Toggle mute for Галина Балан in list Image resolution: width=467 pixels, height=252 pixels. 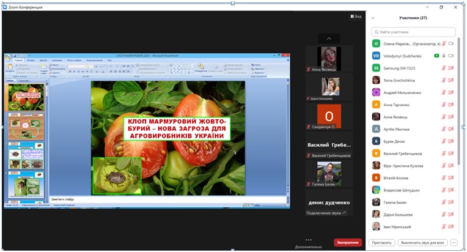coord(444,202)
